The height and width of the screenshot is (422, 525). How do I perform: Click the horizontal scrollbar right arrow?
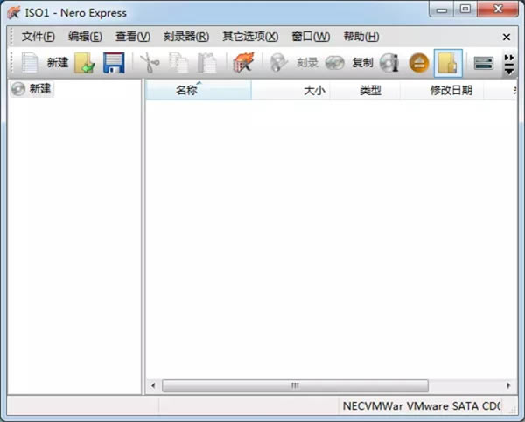(510, 385)
